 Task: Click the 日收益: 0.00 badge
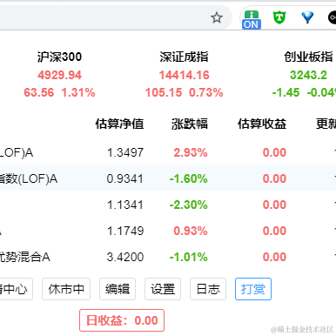click(x=122, y=320)
